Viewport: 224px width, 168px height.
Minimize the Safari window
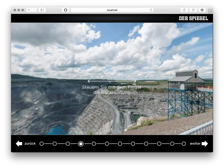point(18,10)
